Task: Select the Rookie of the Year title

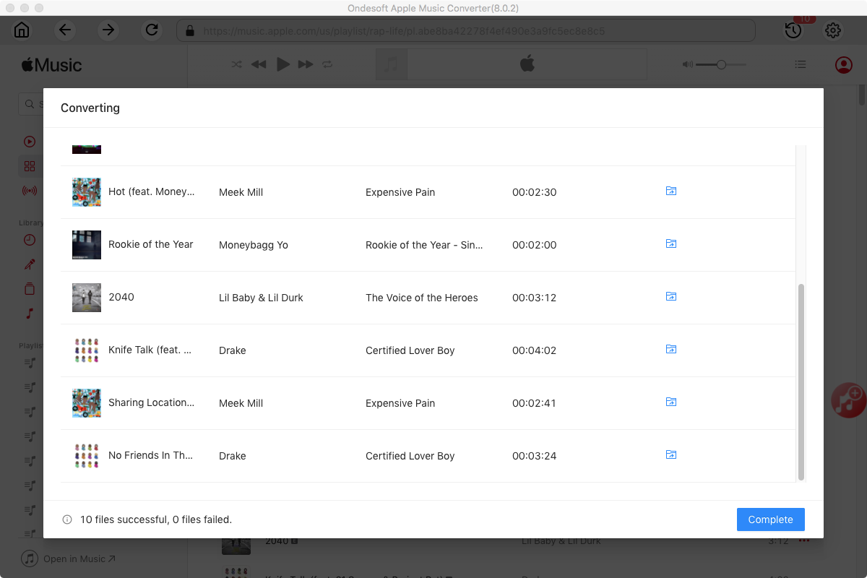Action: click(151, 244)
